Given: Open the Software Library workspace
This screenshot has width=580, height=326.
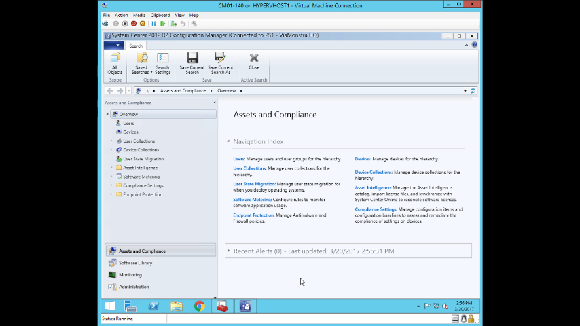Looking at the screenshot, I should coord(135,263).
